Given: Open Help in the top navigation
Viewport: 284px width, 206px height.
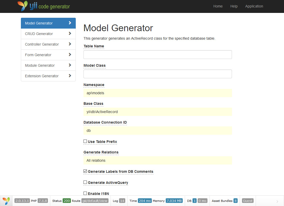Looking at the screenshot, I should click(234, 6).
